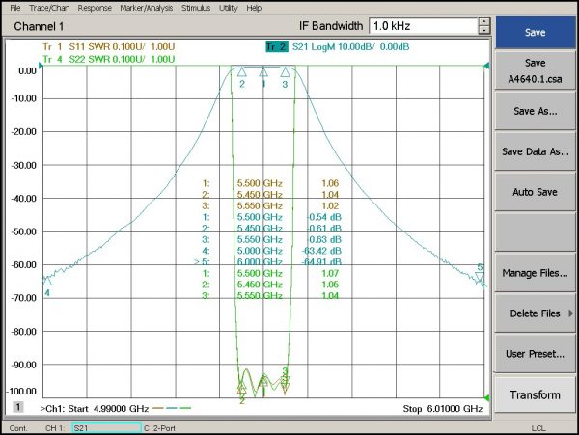Click the Manage Files... softkey
This screenshot has height=435, width=579.
[x=535, y=273]
